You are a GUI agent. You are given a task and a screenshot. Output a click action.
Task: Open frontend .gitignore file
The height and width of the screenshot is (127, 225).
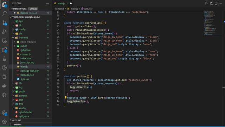[25, 50]
